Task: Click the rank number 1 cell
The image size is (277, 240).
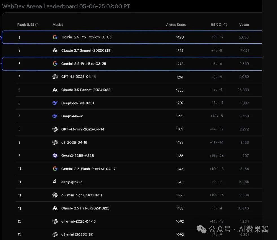Action: 19,37
